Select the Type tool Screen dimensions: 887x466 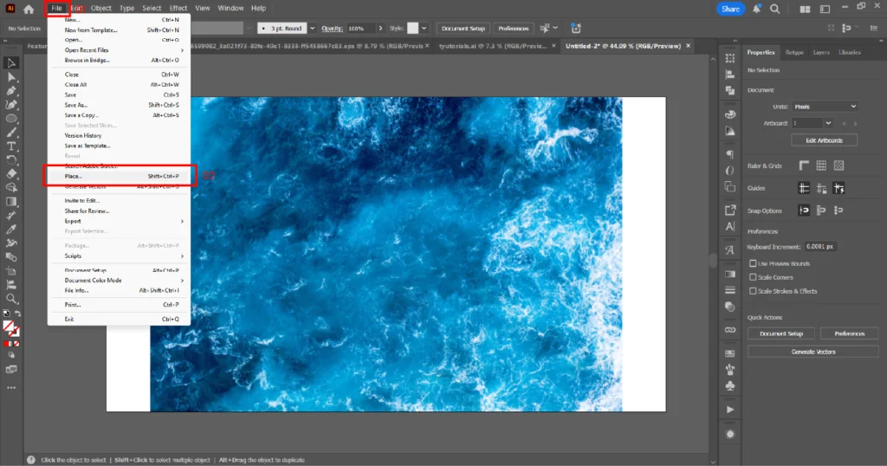10,146
